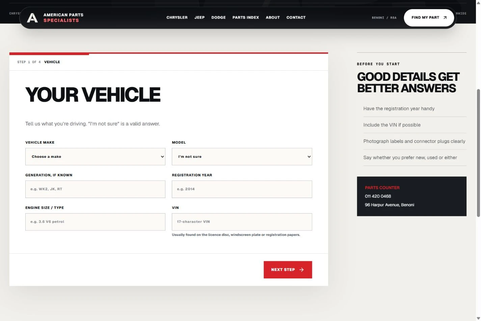Click tip Photograph labels and connector plugs clearly
The height and width of the screenshot is (321, 481).
tap(414, 141)
